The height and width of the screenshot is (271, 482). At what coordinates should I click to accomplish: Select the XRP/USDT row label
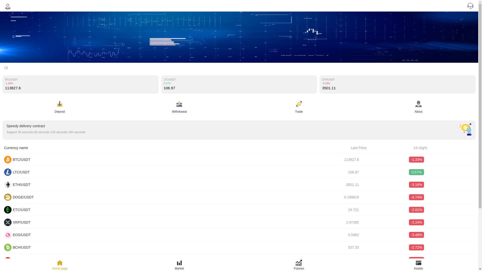(22, 222)
